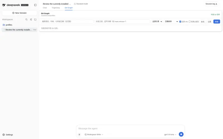223x139 pixels.
Task: Click the blue 刷新 button
Action: coord(217,22)
